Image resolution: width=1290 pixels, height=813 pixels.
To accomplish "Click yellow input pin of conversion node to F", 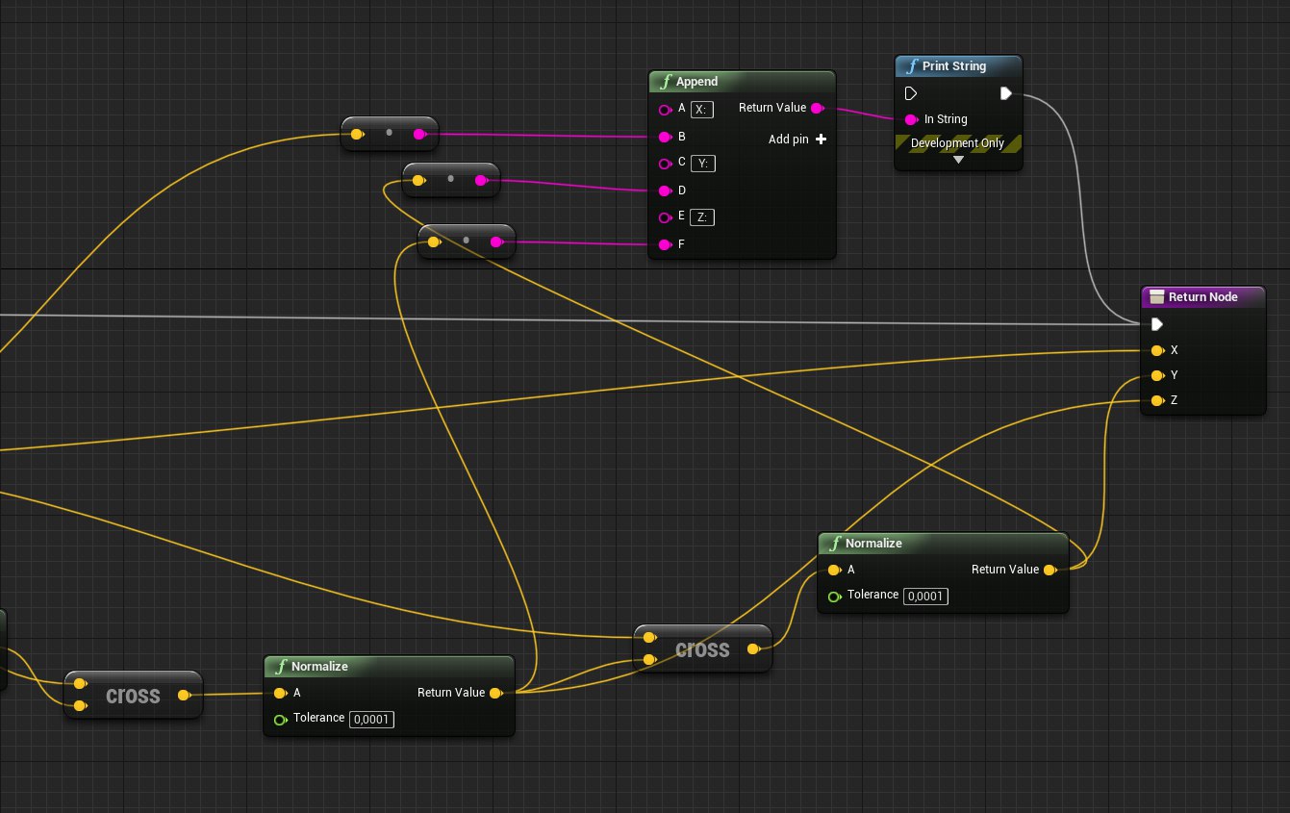I will [x=434, y=242].
